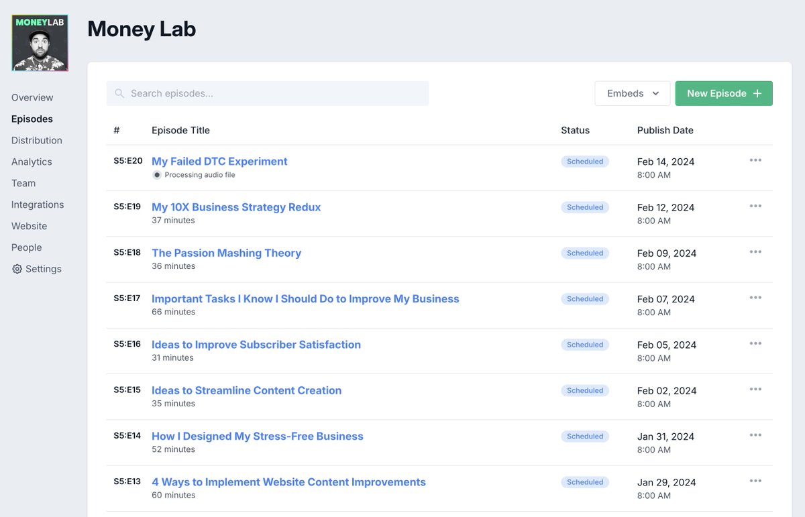Open The Passion Mashing Theory episode
This screenshot has height=517, width=805.
pyautogui.click(x=227, y=253)
